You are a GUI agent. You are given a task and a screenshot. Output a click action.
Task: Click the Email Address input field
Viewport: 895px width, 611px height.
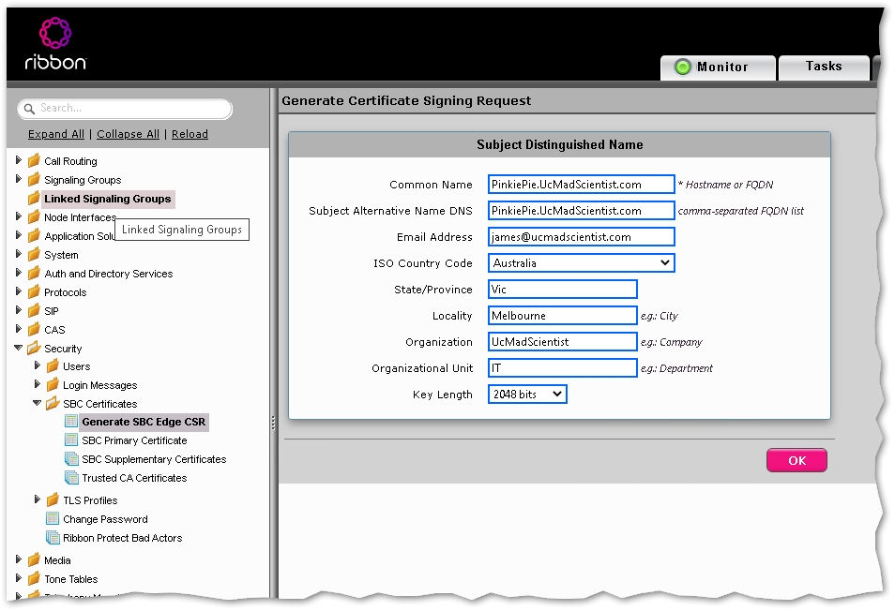tap(581, 236)
